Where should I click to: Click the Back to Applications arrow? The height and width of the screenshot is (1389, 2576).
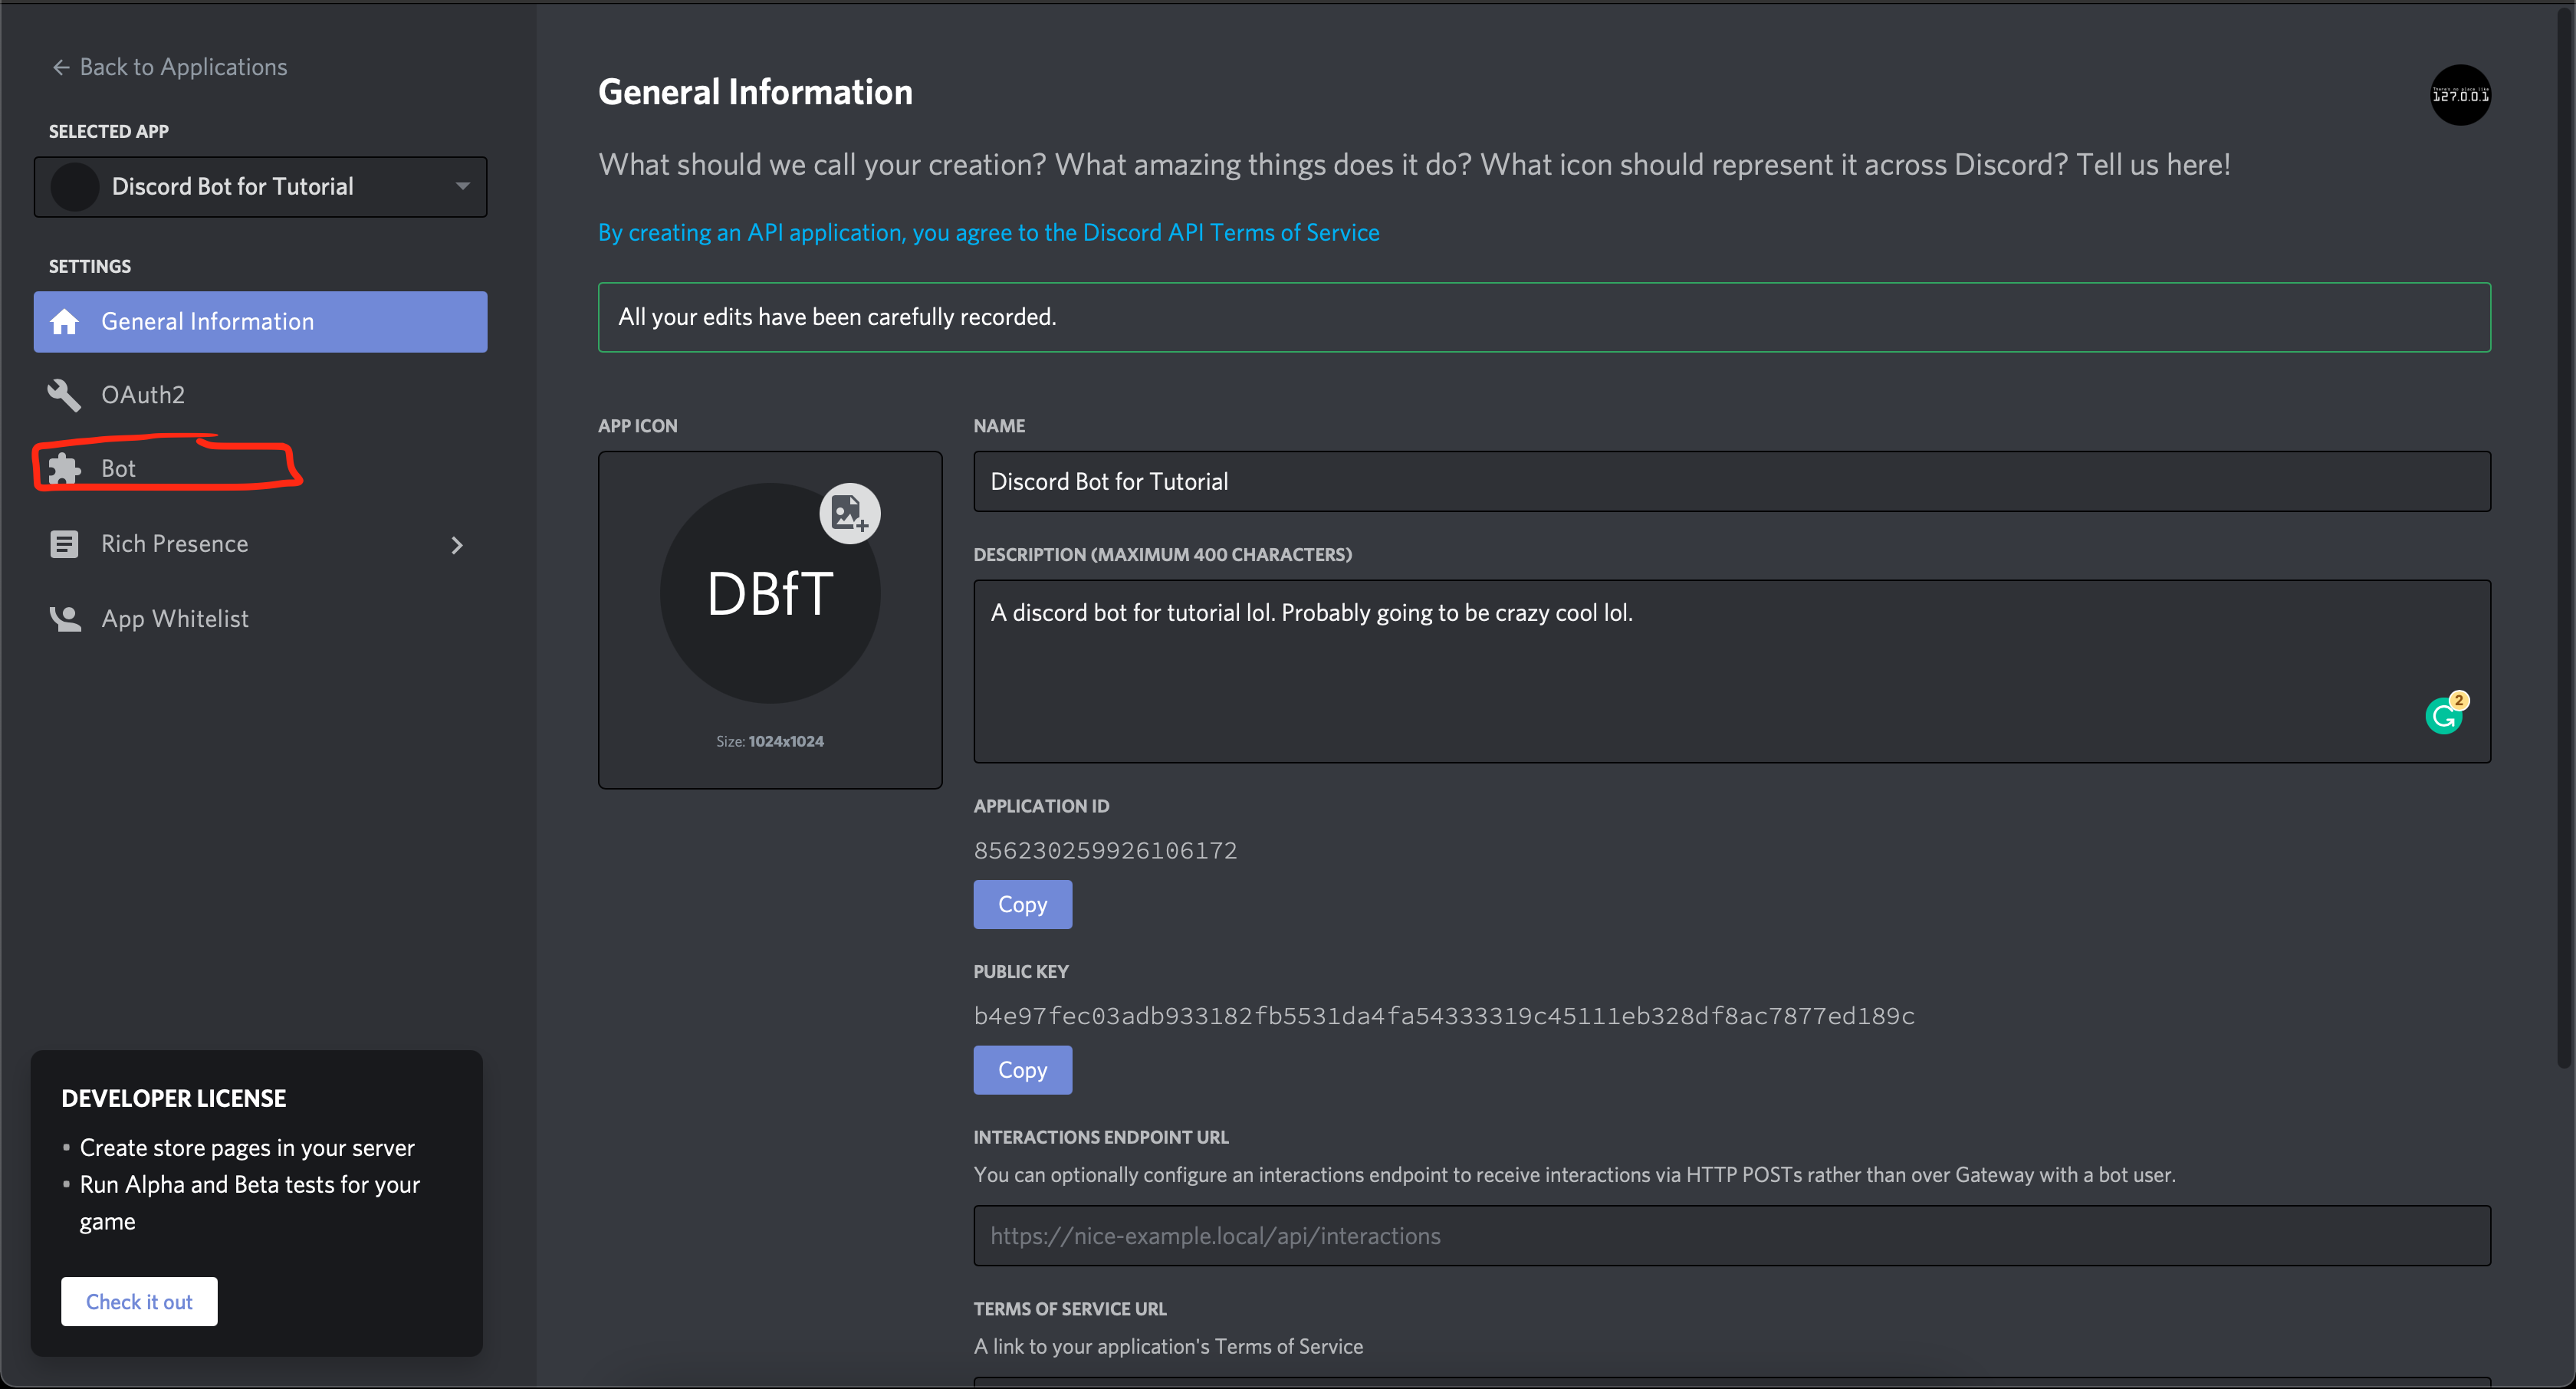(60, 65)
